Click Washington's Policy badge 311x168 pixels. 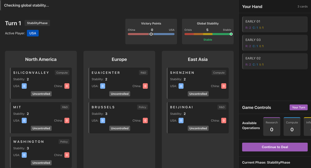tap(64, 142)
